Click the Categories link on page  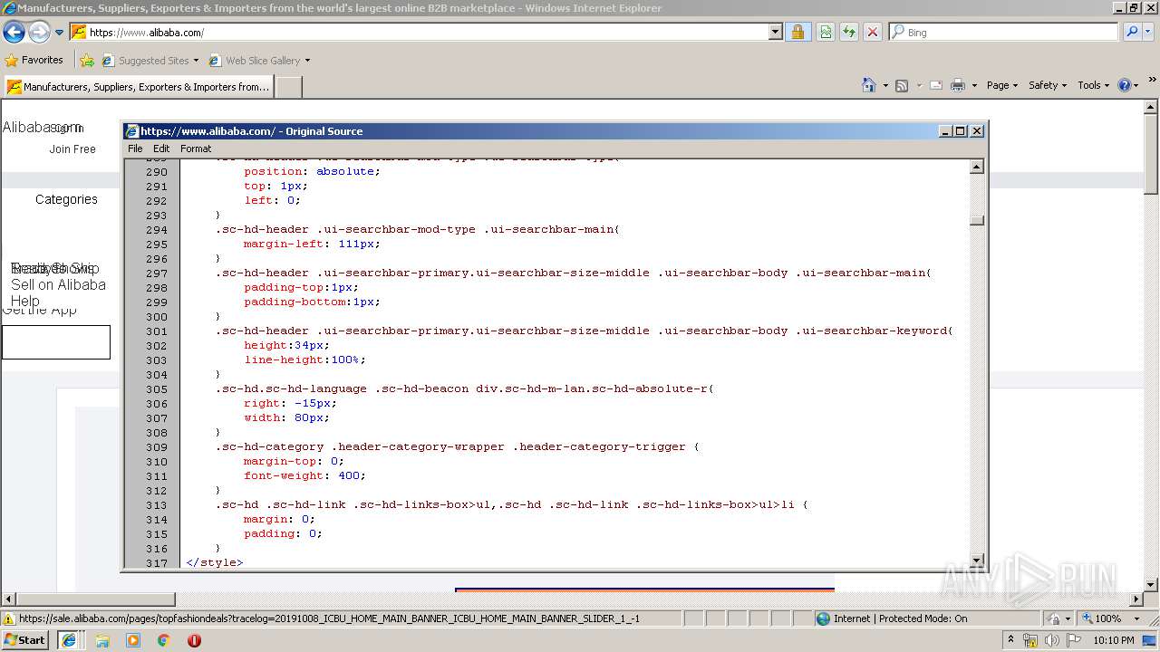[x=66, y=199]
